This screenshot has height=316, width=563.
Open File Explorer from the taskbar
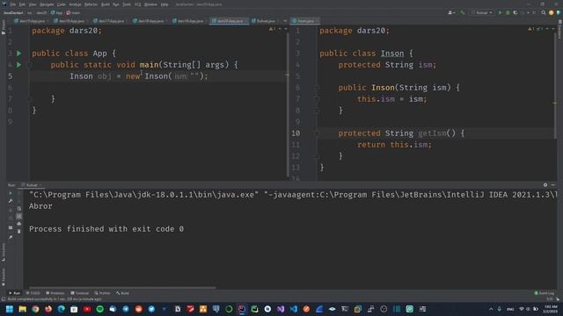[22, 309]
